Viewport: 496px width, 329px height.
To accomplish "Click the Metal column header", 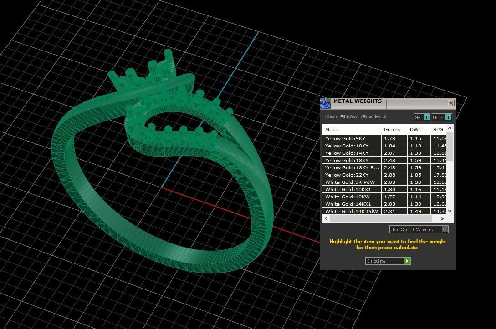I will point(352,129).
